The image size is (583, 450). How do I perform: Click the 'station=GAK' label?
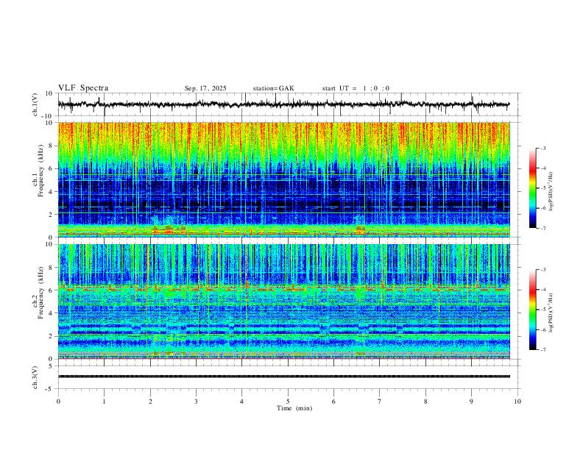pyautogui.click(x=273, y=88)
